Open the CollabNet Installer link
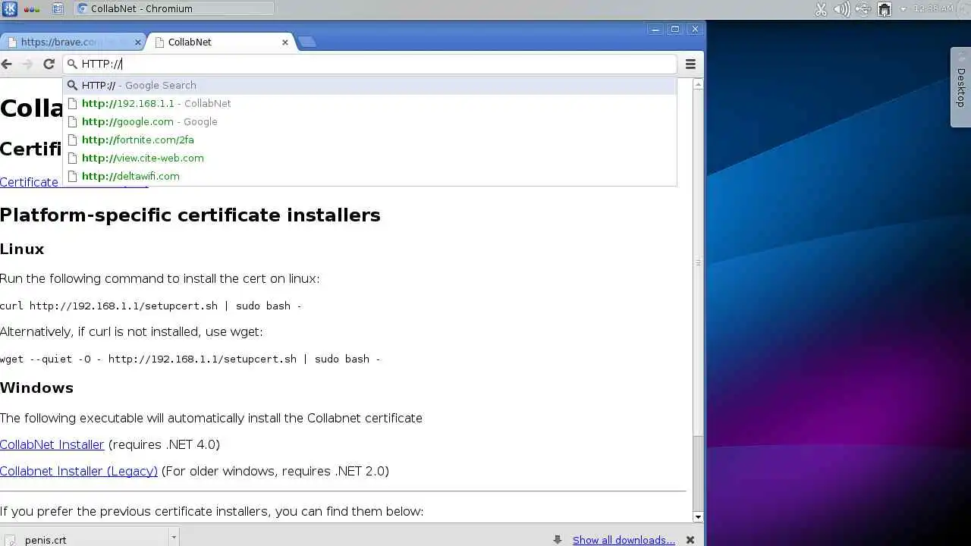Viewport: 971px width, 546px height. [x=52, y=444]
